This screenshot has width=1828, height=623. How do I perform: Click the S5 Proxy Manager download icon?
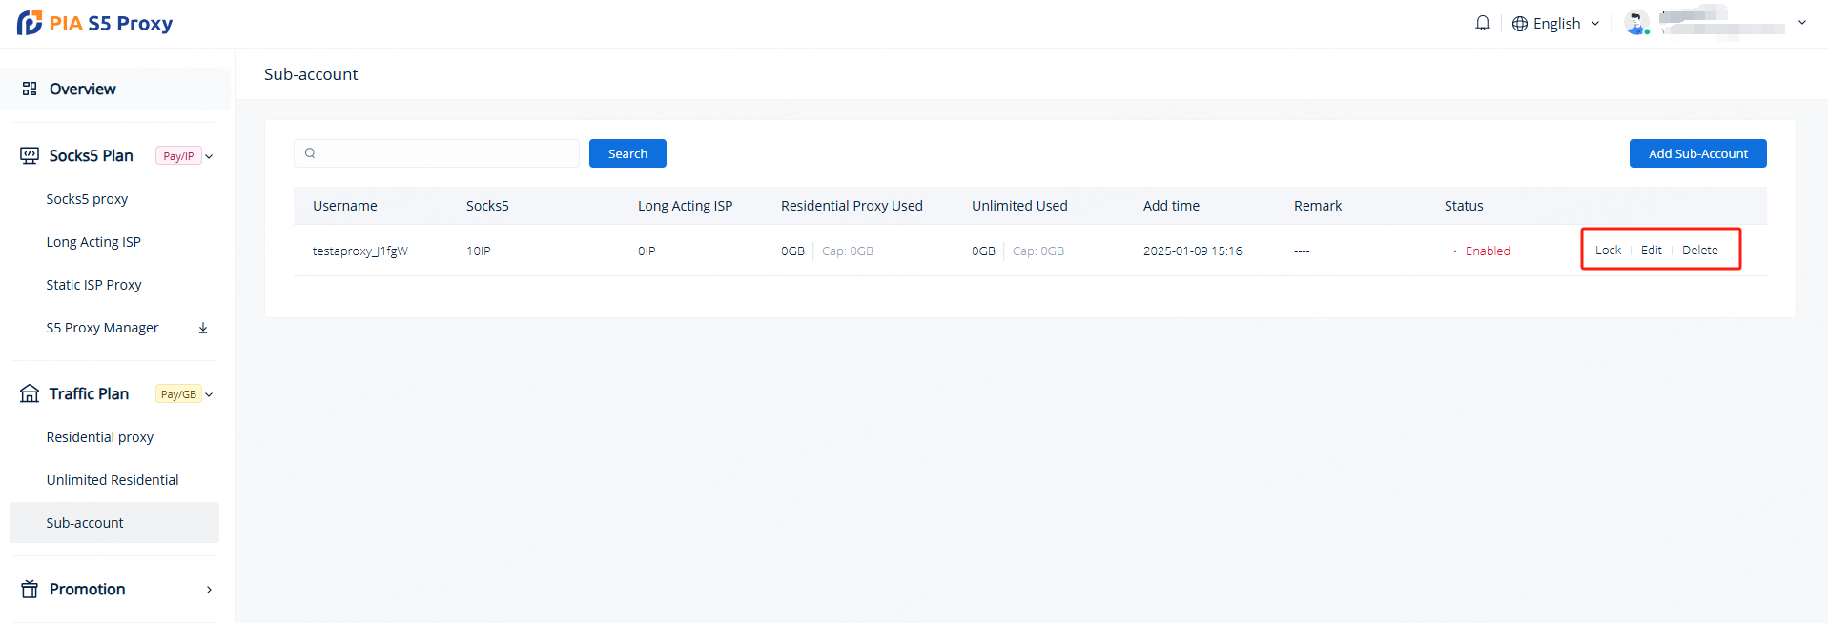click(203, 328)
